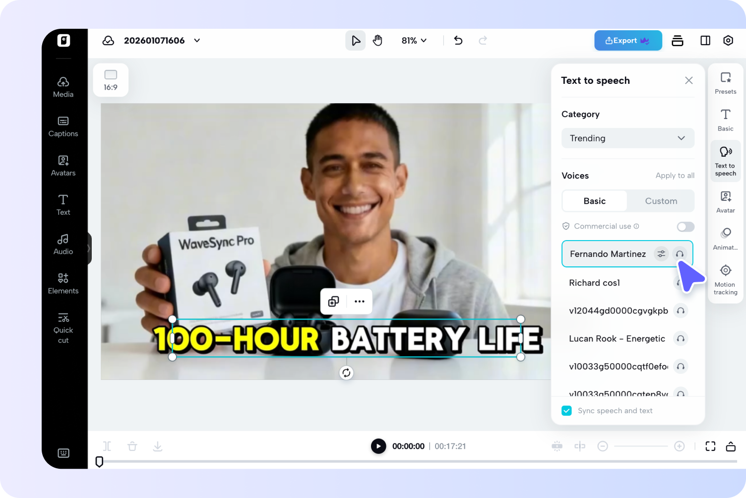Open the Captions panel
This screenshot has height=498, width=746.
pos(63,126)
